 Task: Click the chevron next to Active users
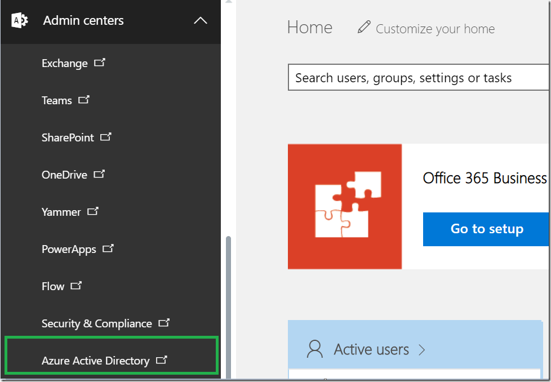[x=422, y=350]
